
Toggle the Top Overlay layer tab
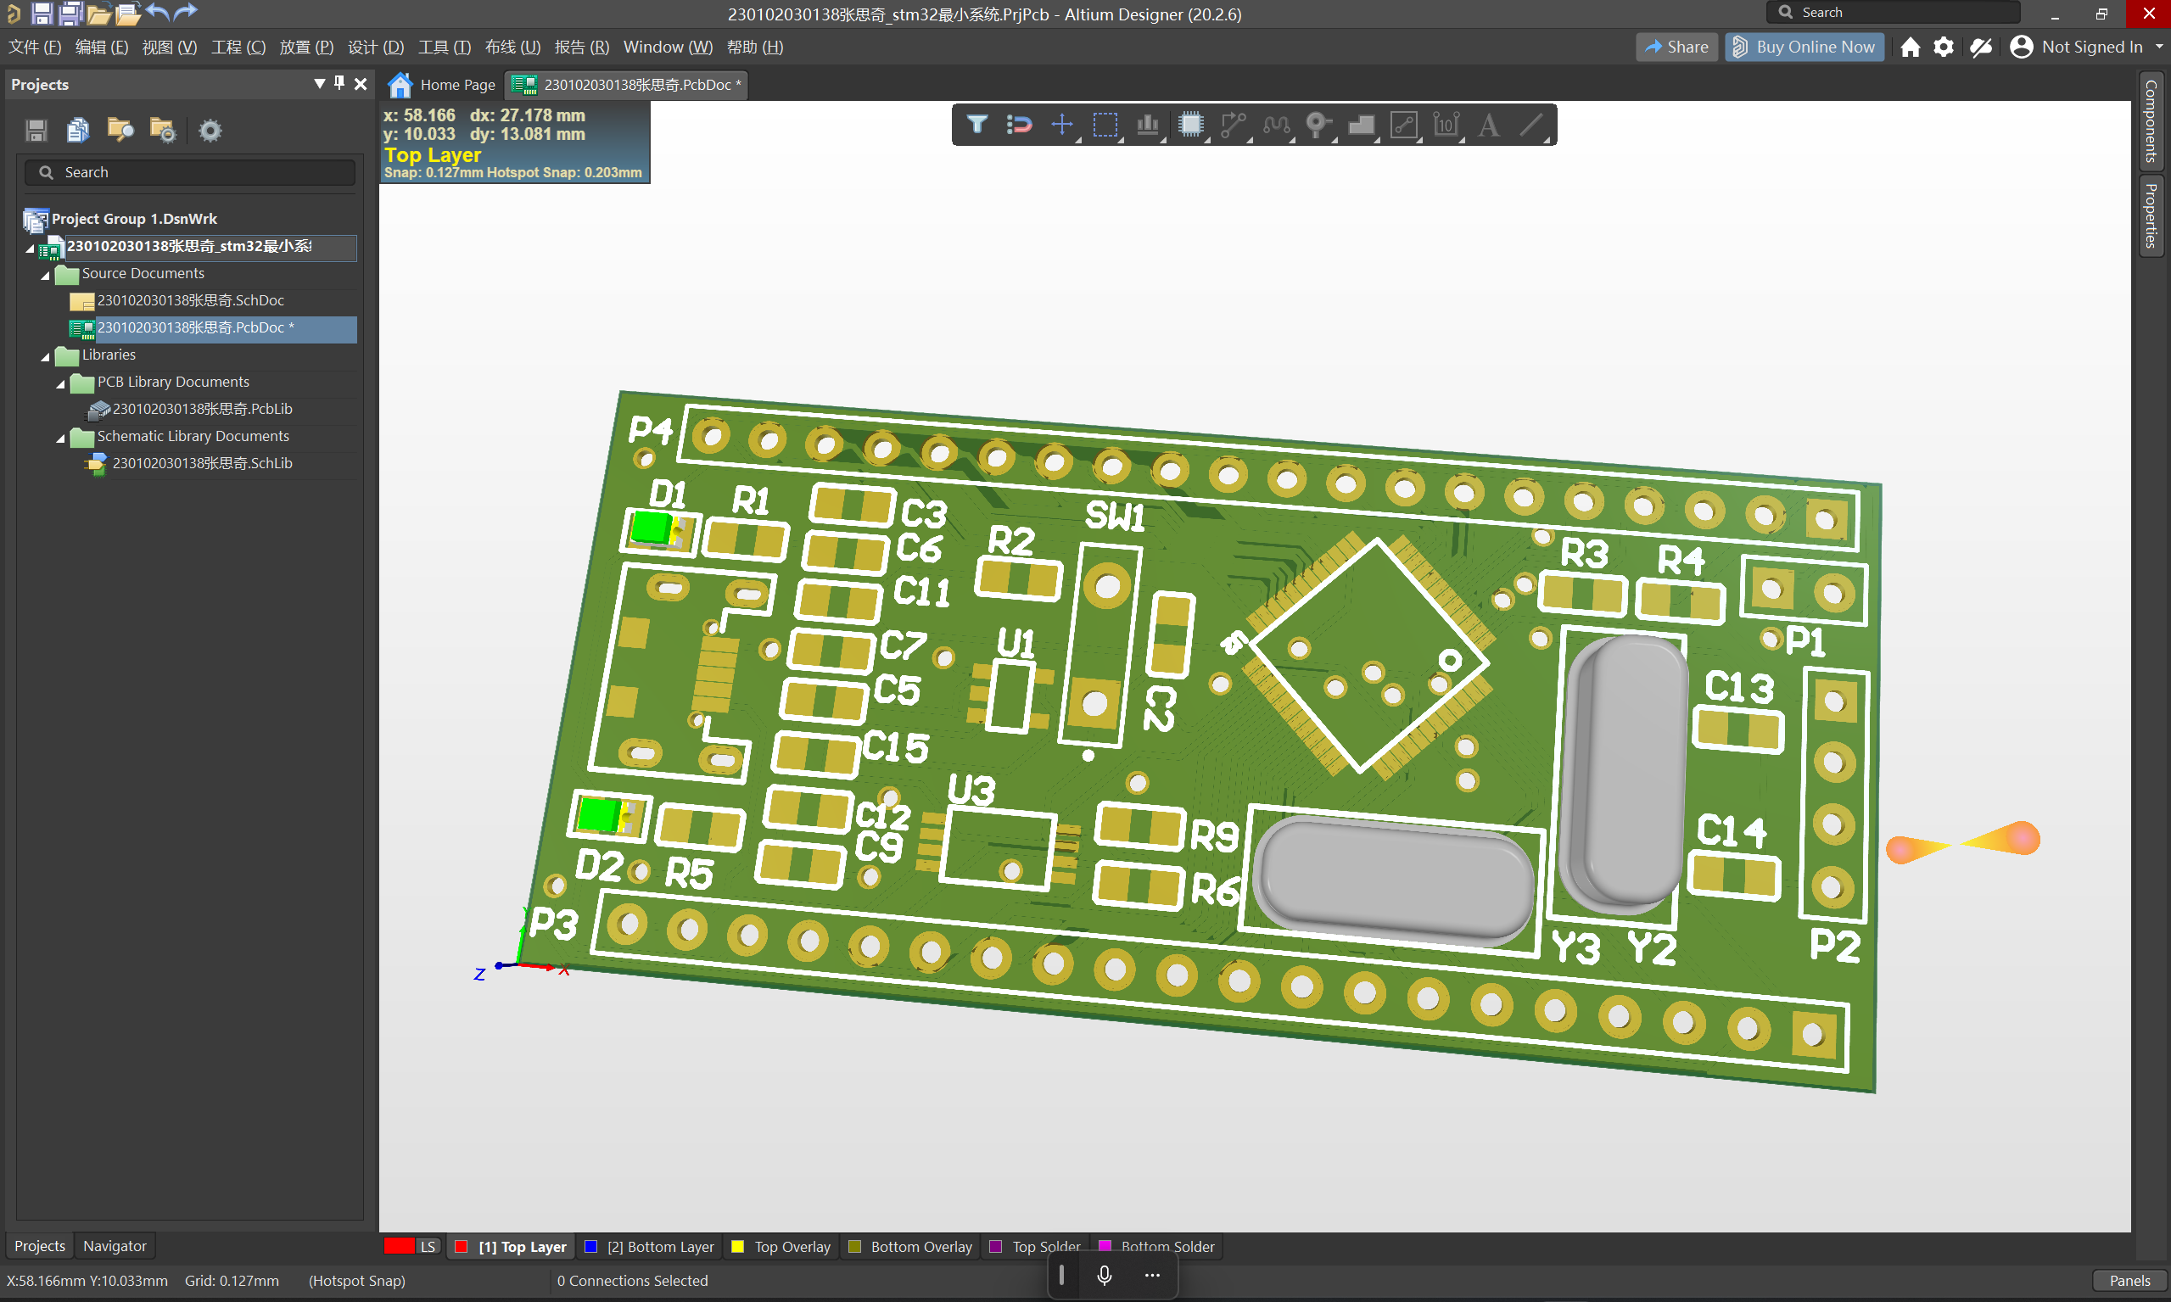[x=781, y=1247]
